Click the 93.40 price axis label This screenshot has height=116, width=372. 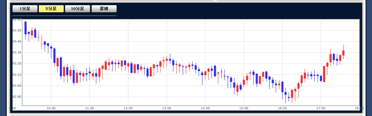coord(17,42)
